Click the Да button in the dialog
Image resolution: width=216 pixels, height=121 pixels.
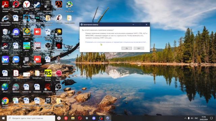(x=127, y=48)
